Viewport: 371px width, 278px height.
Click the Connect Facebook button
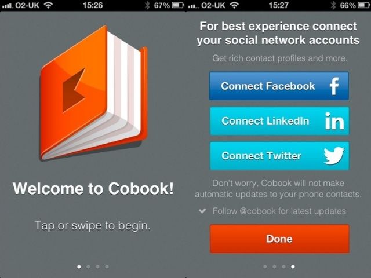point(279,86)
